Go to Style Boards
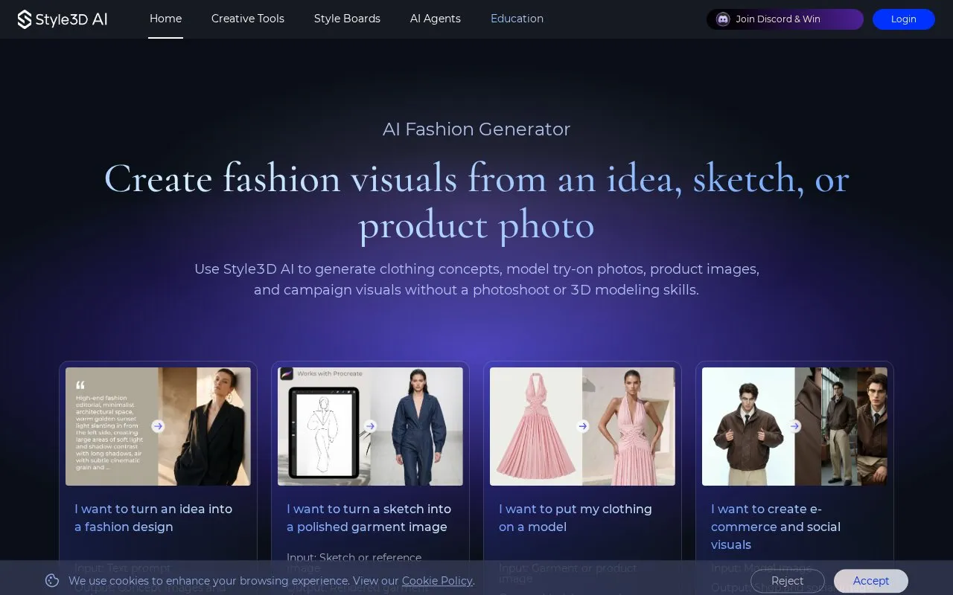Image resolution: width=953 pixels, height=595 pixels. [x=347, y=19]
